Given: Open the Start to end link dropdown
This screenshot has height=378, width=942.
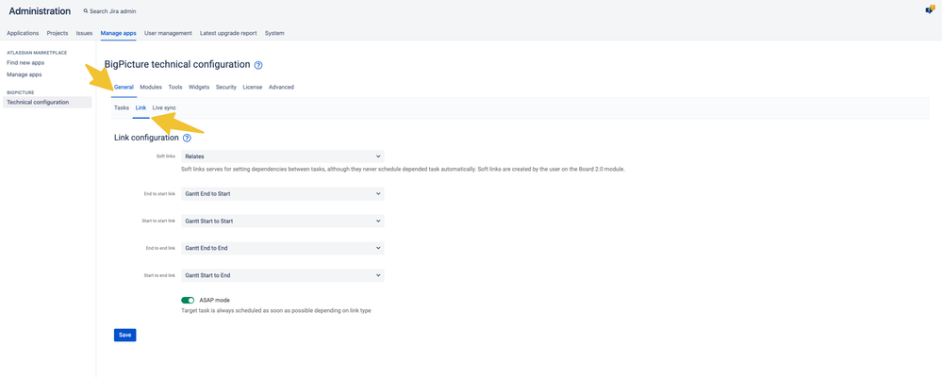Looking at the screenshot, I should point(282,276).
